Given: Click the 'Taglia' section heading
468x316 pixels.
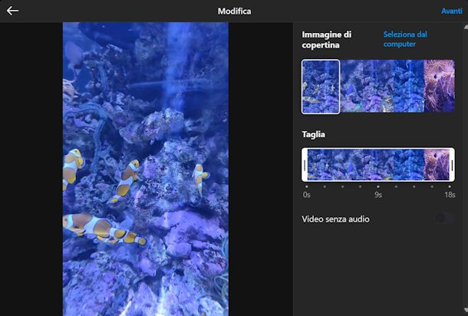Looking at the screenshot, I should (313, 134).
